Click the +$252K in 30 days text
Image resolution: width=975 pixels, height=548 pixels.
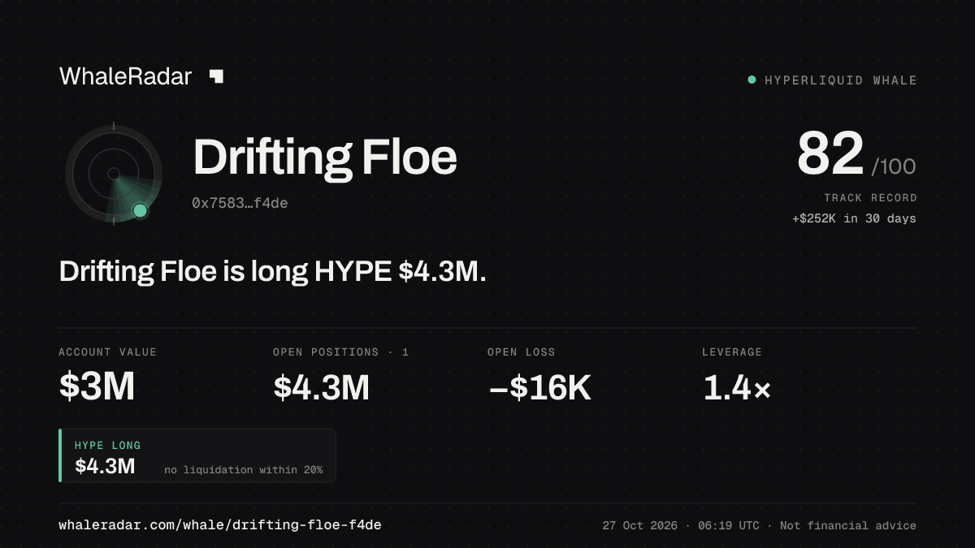coord(854,218)
